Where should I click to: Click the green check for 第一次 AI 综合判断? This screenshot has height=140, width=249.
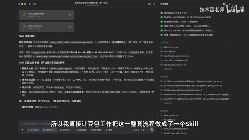[x=161, y=30]
